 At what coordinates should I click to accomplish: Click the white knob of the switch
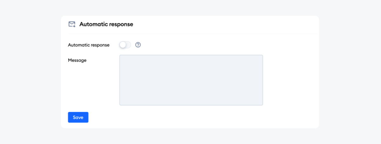pyautogui.click(x=123, y=45)
